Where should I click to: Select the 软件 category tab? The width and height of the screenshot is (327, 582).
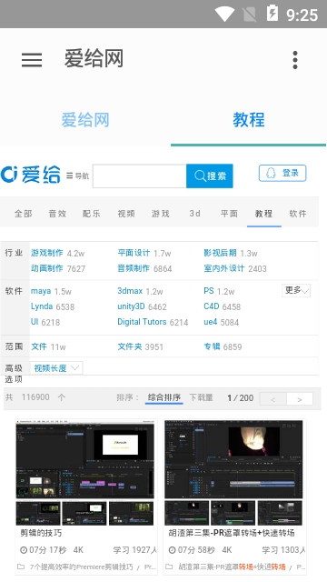coord(298,214)
